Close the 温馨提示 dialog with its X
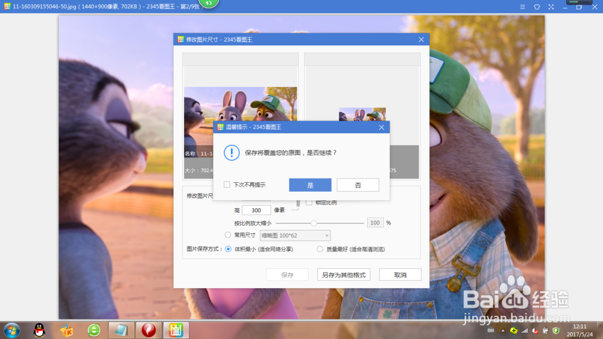 382,127
